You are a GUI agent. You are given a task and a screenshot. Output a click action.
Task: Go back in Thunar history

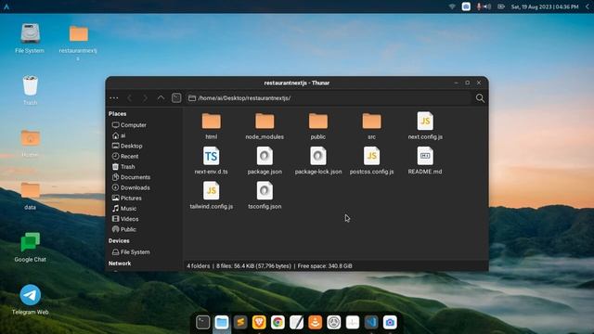click(130, 98)
